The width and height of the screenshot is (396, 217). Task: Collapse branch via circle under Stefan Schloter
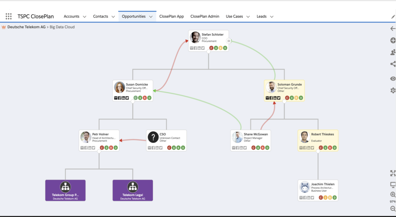208,52
